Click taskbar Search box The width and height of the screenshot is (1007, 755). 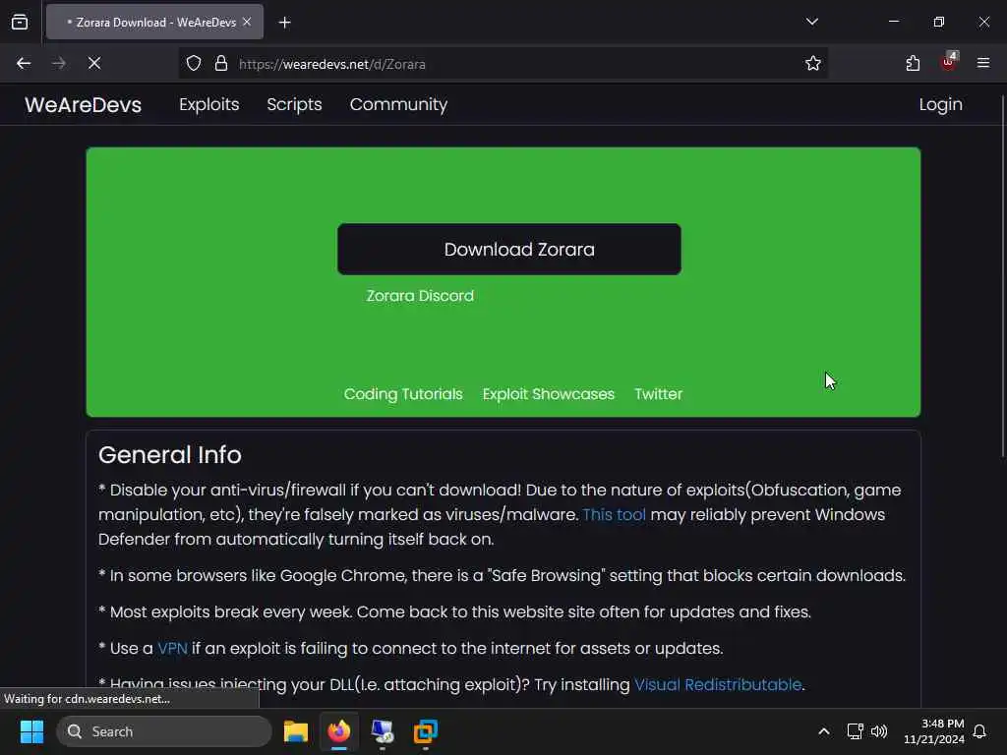click(x=164, y=731)
